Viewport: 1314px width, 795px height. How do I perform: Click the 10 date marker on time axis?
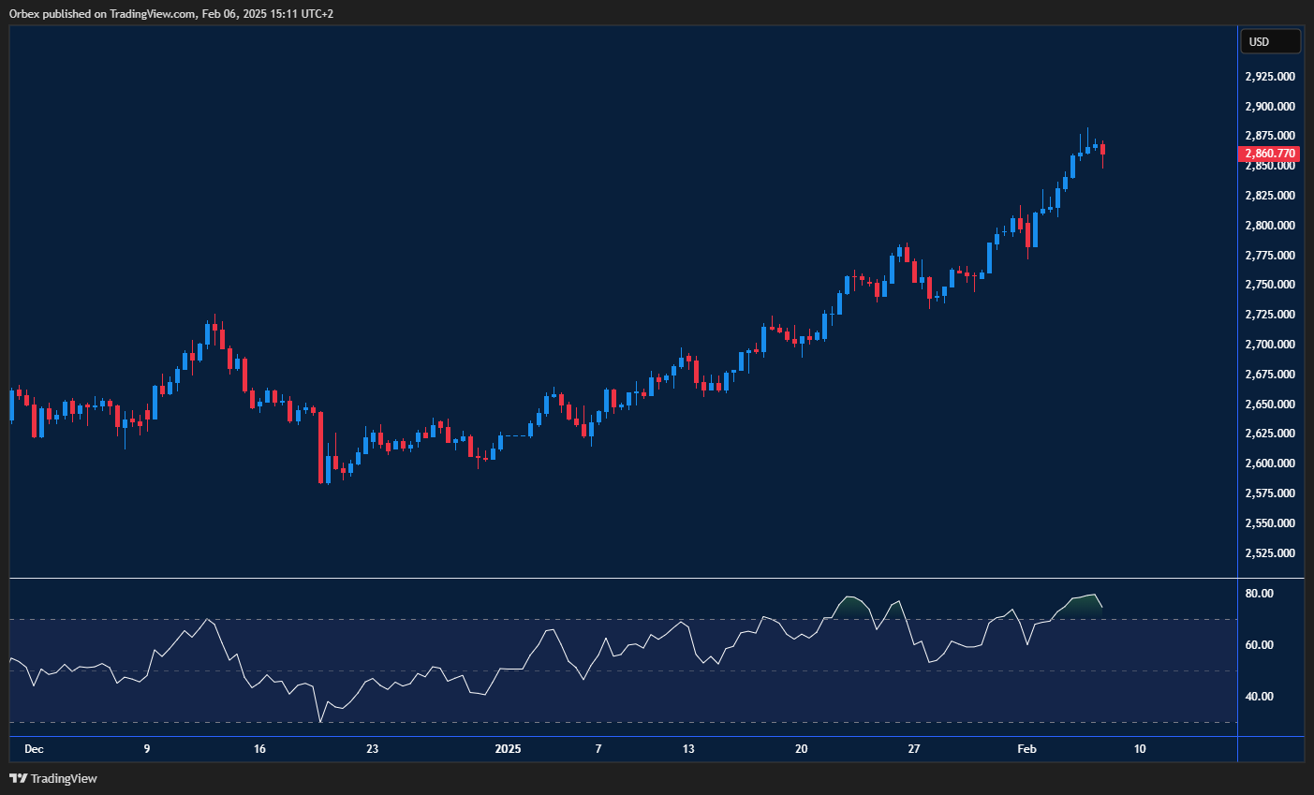click(1139, 749)
